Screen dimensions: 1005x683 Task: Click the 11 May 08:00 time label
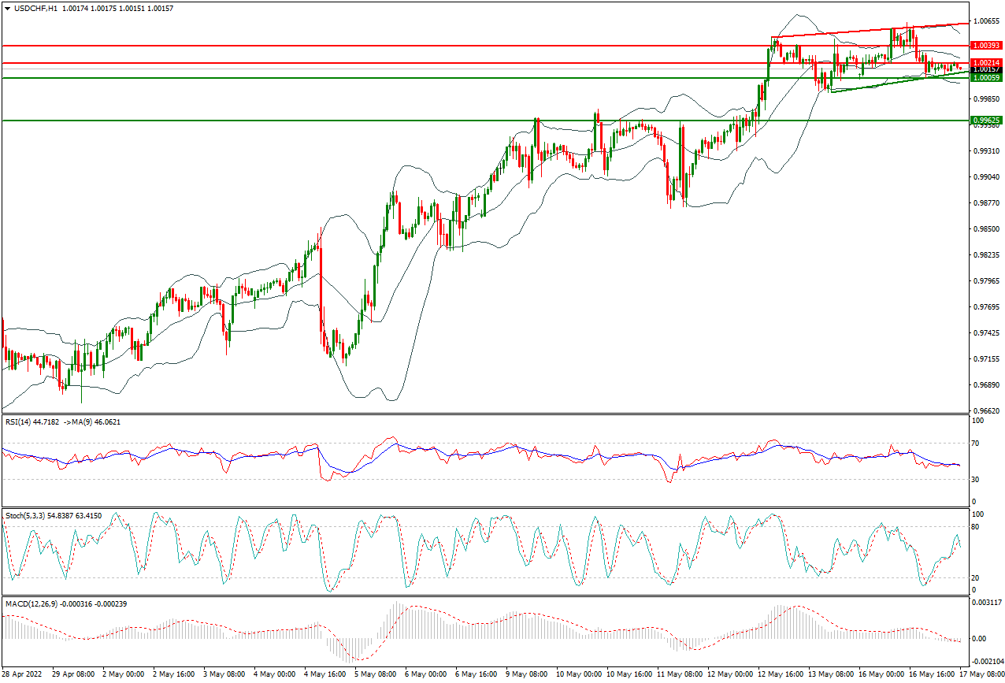[679, 675]
